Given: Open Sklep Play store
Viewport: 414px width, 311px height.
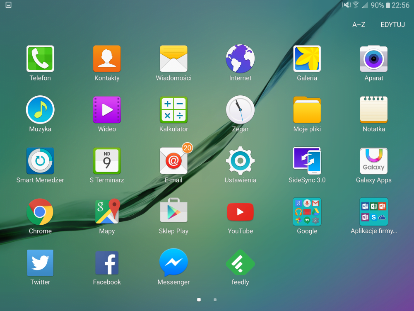Looking at the screenshot, I should [x=173, y=211].
